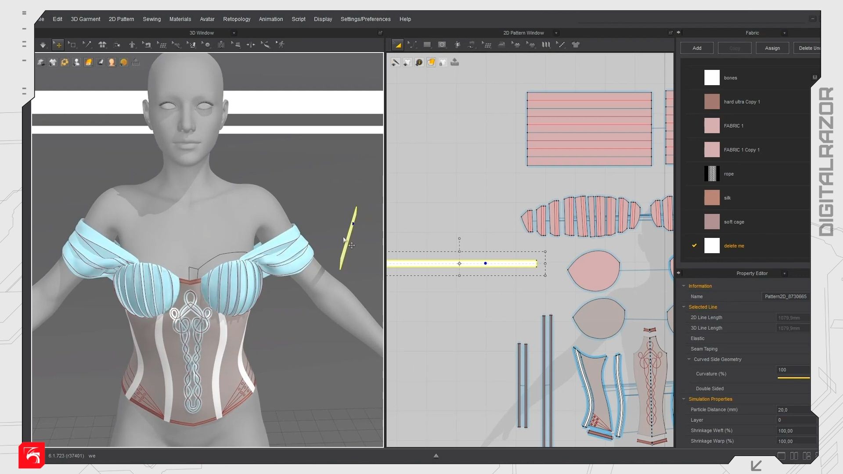This screenshot has width=843, height=474.
Task: Click the silk fabric color swatch
Action: coord(712,198)
